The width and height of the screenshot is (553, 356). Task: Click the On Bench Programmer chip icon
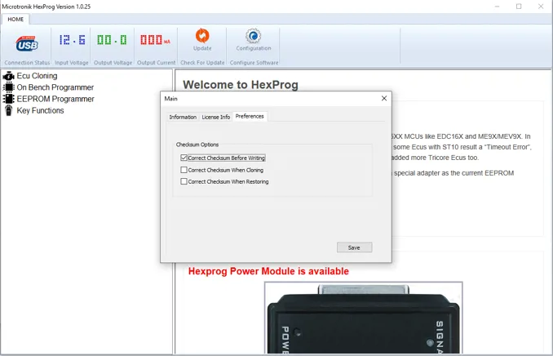click(8, 87)
